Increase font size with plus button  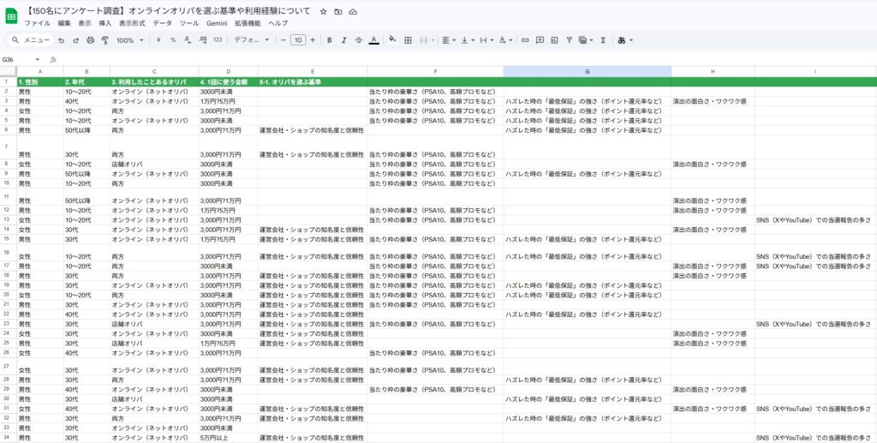313,40
